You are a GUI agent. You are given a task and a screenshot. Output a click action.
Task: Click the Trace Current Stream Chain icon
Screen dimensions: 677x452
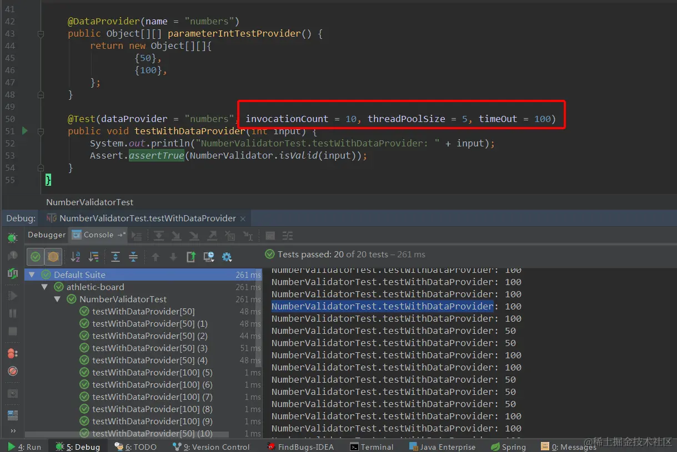tap(288, 236)
